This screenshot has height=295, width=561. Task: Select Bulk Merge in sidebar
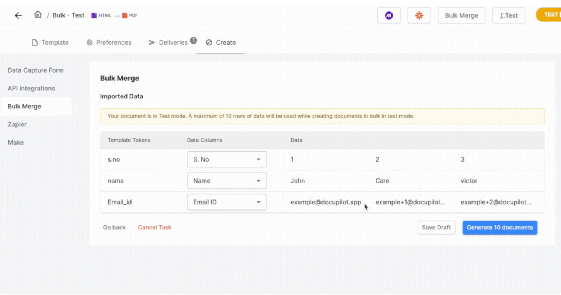pyautogui.click(x=36, y=106)
